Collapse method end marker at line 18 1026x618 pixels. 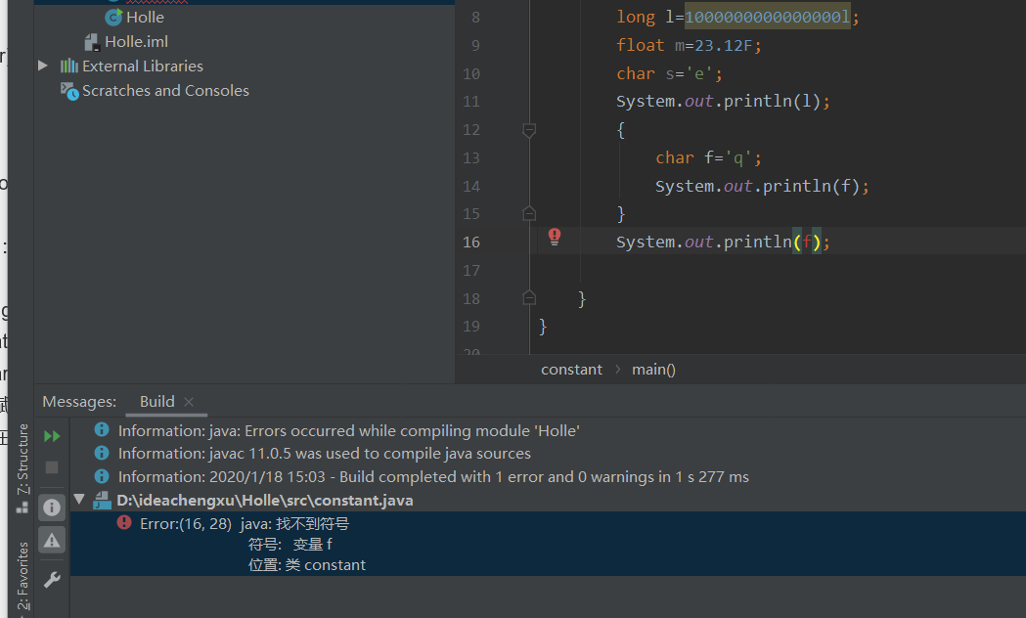click(529, 298)
